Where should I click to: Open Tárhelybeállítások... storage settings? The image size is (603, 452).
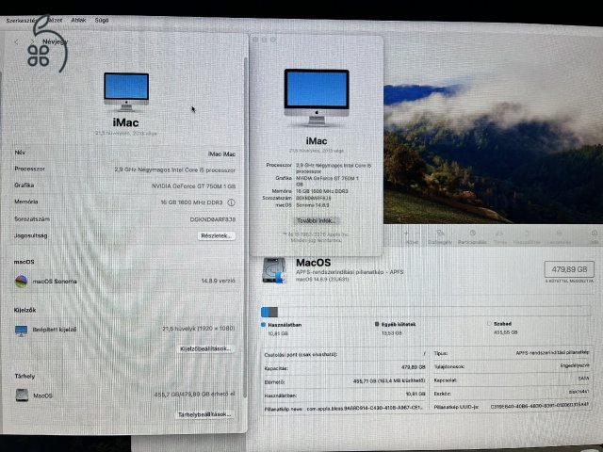pos(204,414)
